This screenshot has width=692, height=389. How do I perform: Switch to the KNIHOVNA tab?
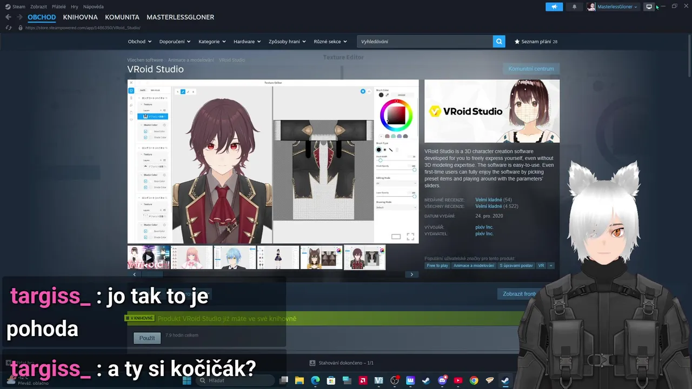[x=80, y=17]
